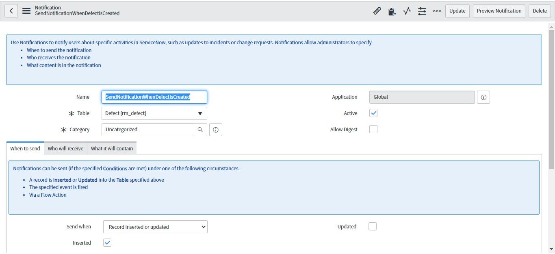Open the Table dropdown showing Defect

tap(154, 113)
